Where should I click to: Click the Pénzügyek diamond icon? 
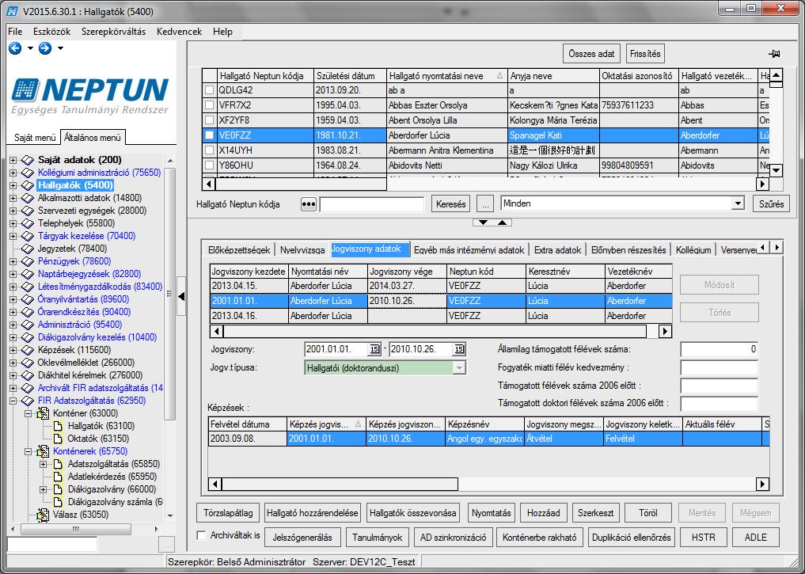click(x=27, y=261)
